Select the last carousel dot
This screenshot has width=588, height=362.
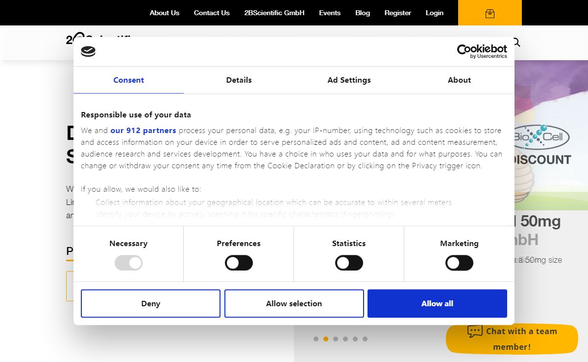tap(365, 339)
